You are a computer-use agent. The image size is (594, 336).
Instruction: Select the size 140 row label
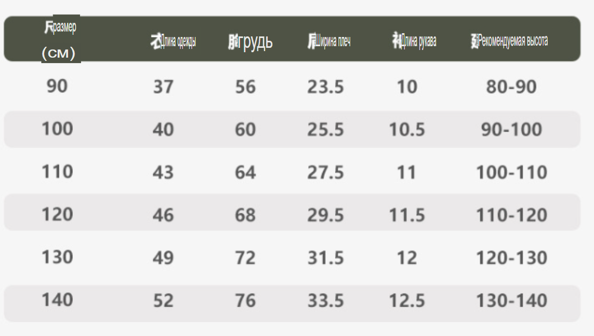57,300
